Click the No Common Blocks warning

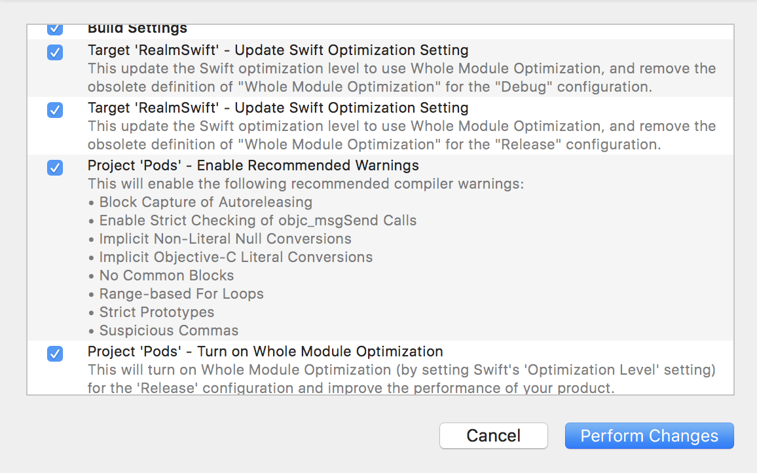[166, 275]
